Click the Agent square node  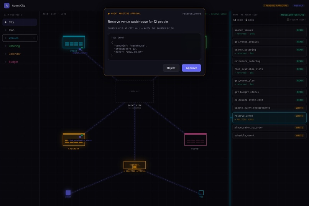click(x=68, y=193)
